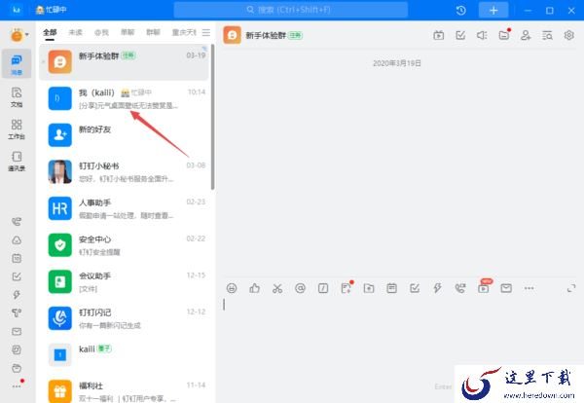Click live video icon with new badge

point(484,287)
